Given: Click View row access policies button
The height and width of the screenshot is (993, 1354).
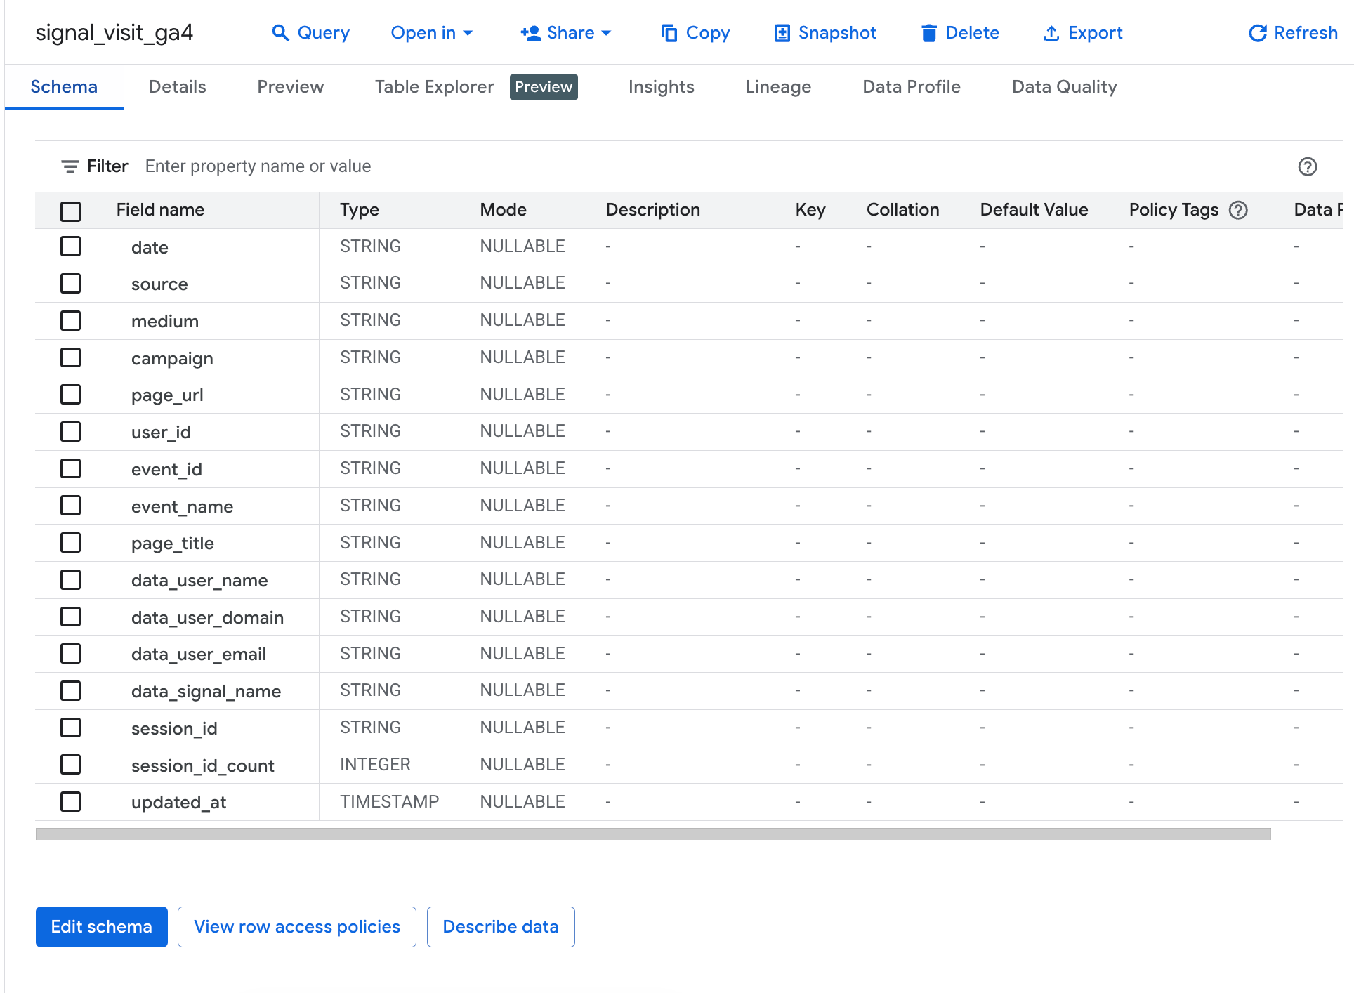Looking at the screenshot, I should [296, 926].
